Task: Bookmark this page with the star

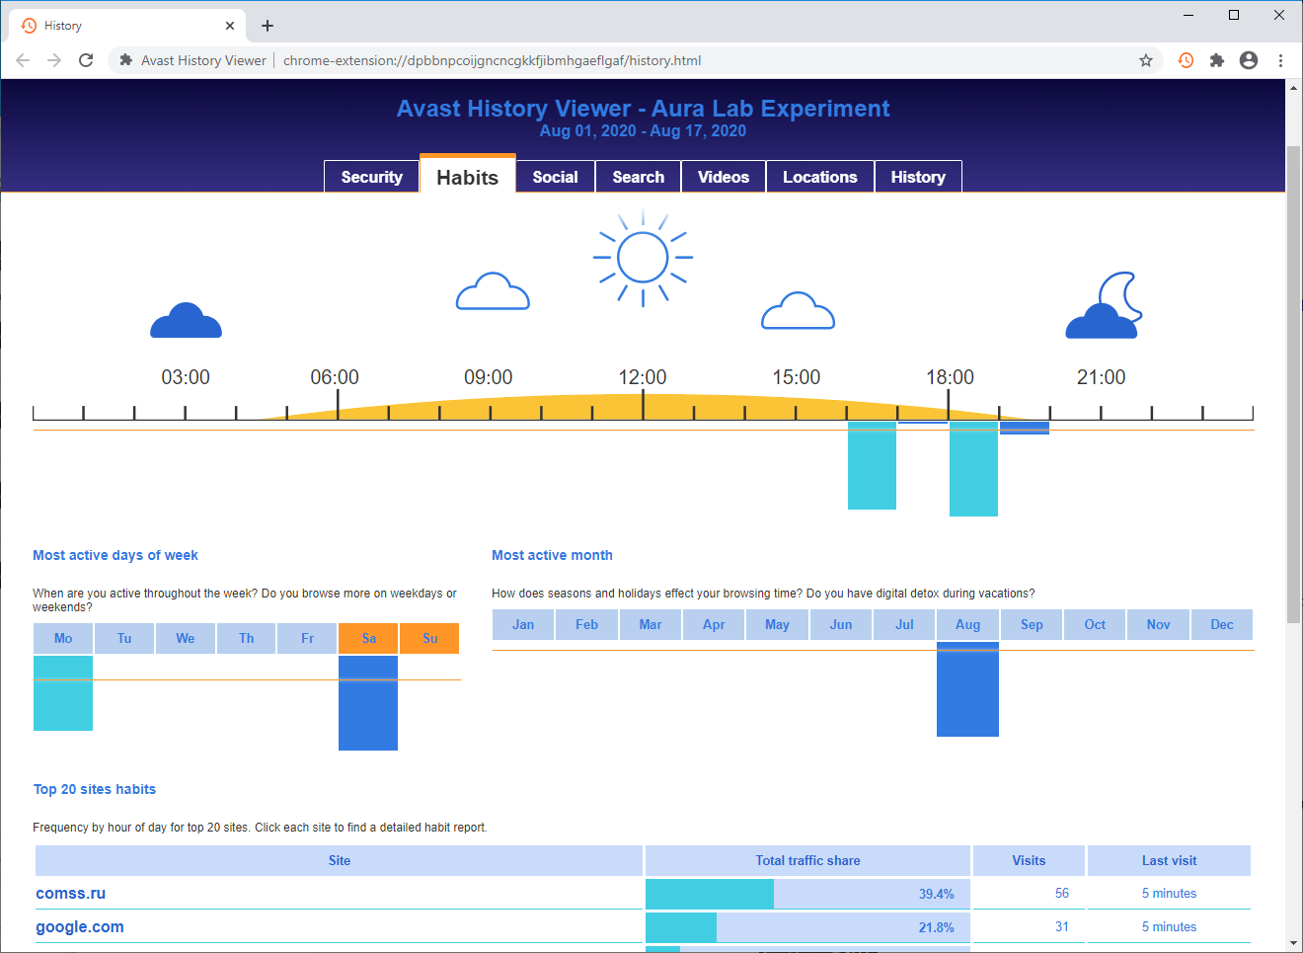Action: (1146, 60)
